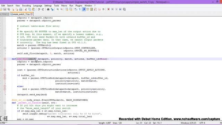Viewport: 222px width, 125px height.
Task: Toggle file monitoring eye icon
Action: pyautogui.click(x=103, y=9)
